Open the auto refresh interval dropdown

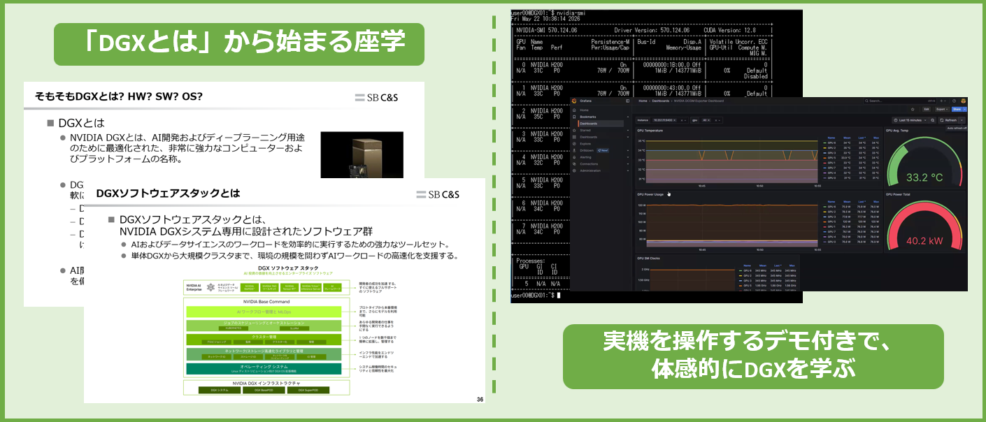(962, 120)
